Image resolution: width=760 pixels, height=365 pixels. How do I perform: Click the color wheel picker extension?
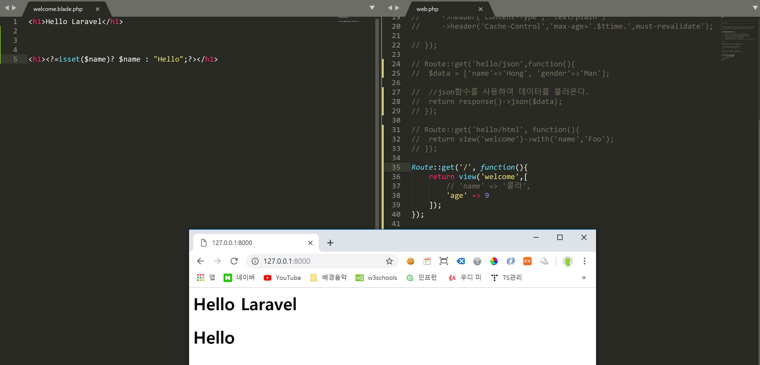tap(494, 261)
